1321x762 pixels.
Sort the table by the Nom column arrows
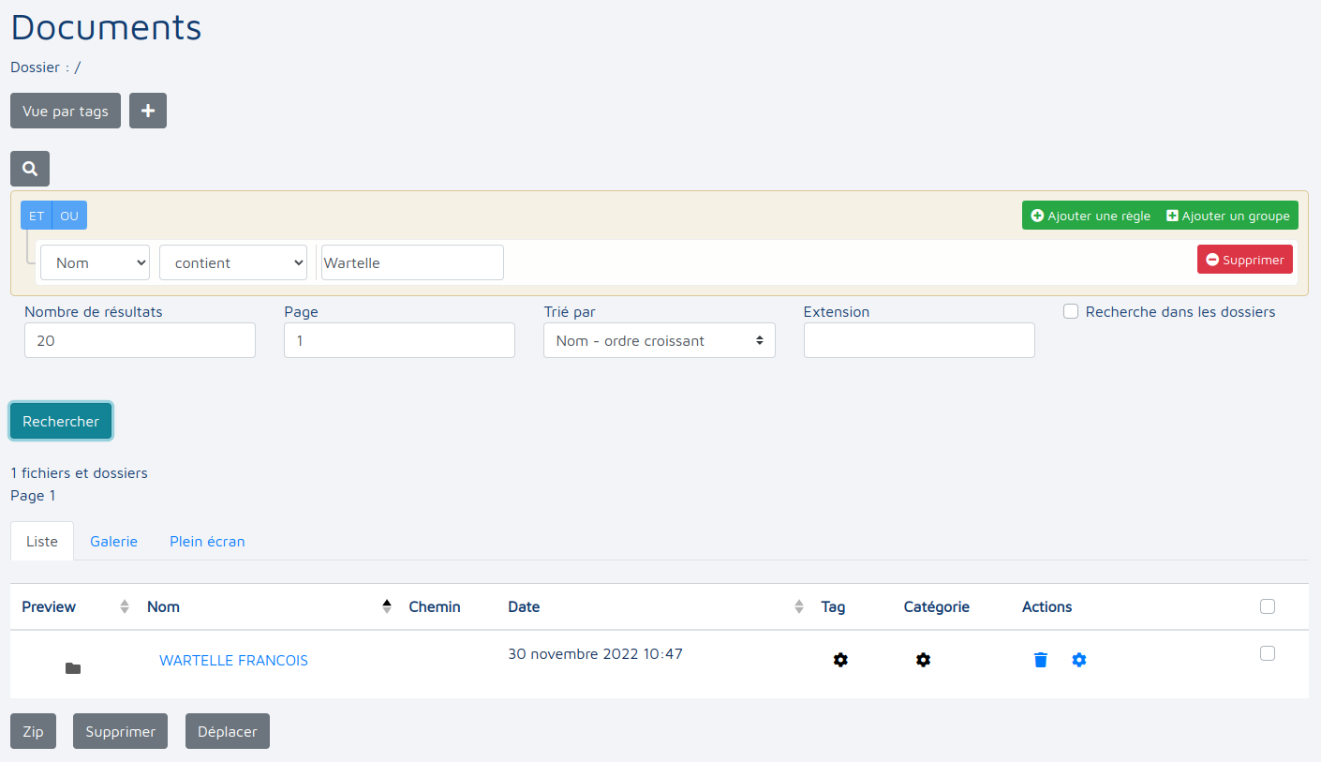(387, 606)
